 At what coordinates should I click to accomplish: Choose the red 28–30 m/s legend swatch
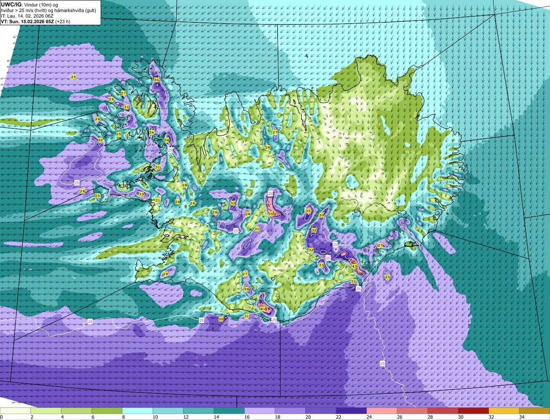443,411
